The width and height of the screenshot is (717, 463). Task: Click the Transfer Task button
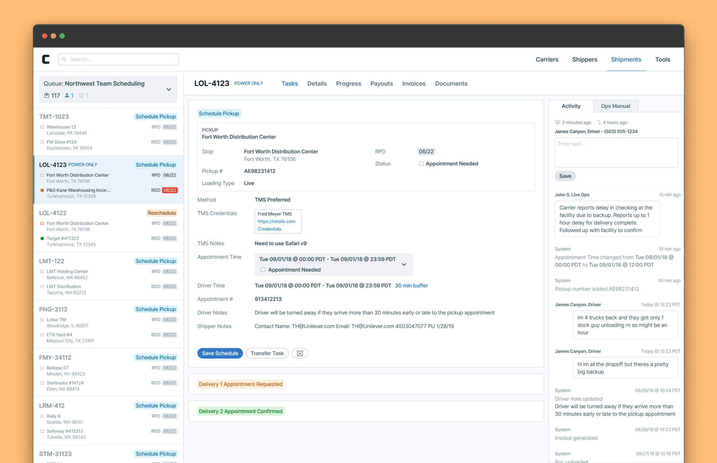(267, 353)
